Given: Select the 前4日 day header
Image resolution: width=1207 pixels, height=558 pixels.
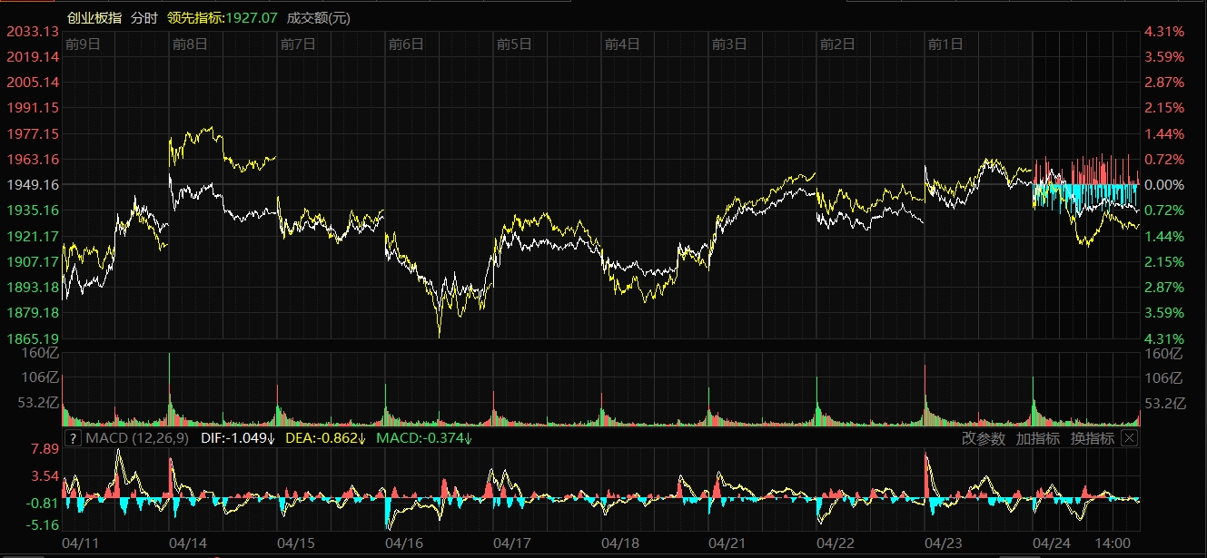Looking at the screenshot, I should pyautogui.click(x=622, y=43).
